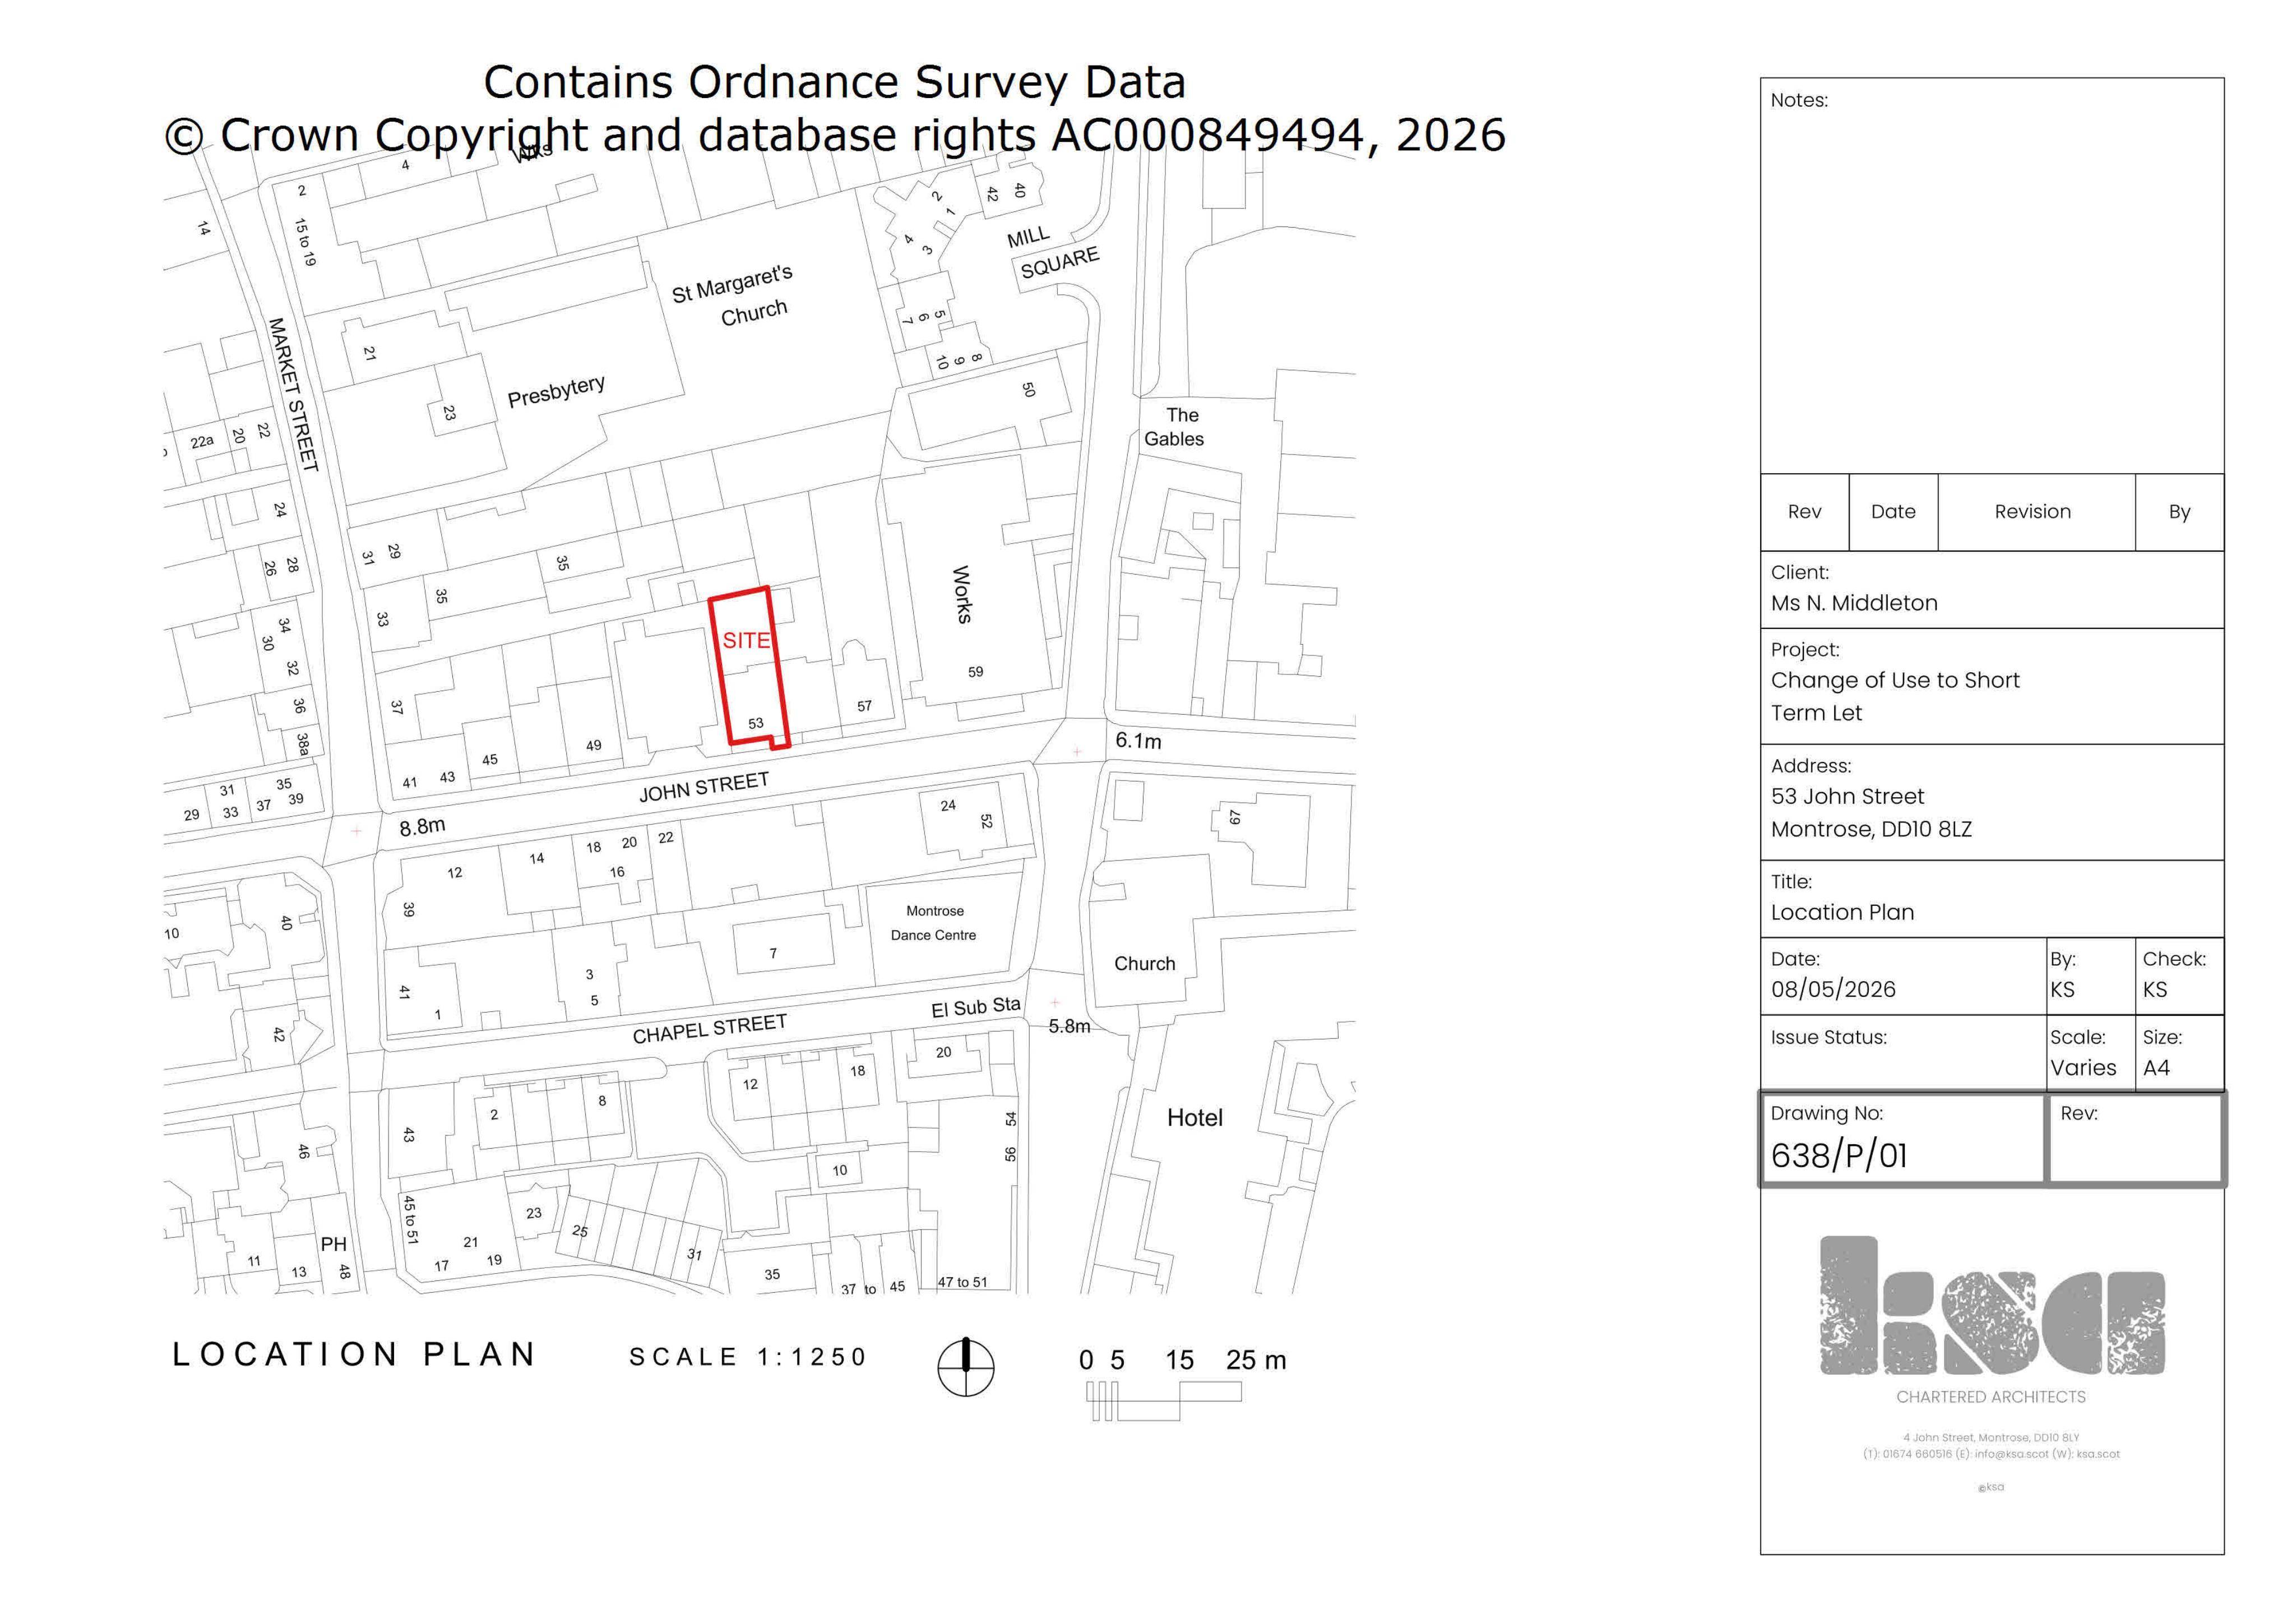The image size is (2296, 1623).
Task: Click the red SITE label
Action: pyautogui.click(x=746, y=640)
